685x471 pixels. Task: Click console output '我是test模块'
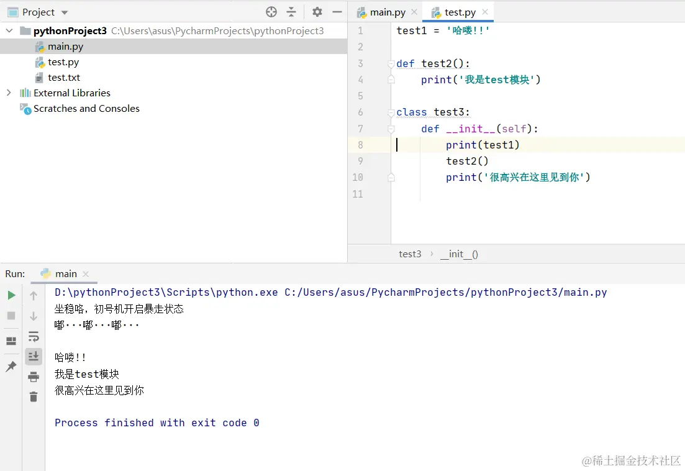point(86,374)
